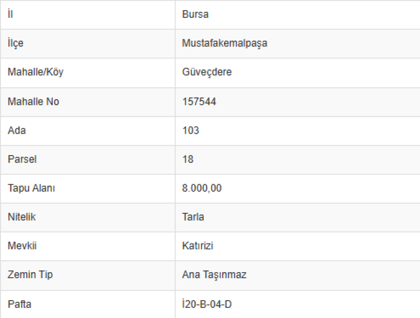Click the Zemin Tip label

(x=30, y=275)
